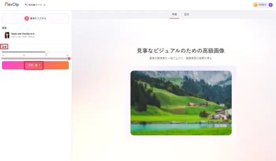Click the landscape sample preview image
276x161 pixels.
click(x=181, y=103)
